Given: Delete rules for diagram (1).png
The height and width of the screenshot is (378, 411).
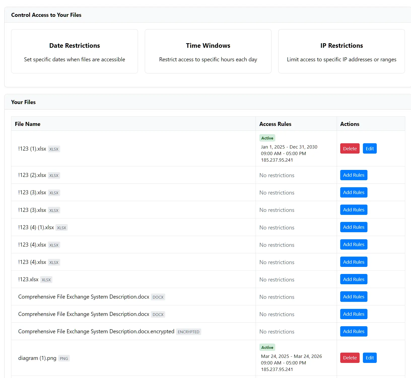Looking at the screenshot, I should (350, 358).
